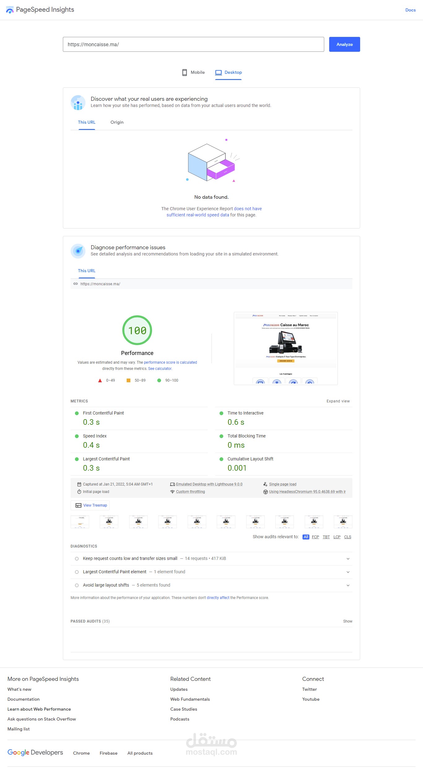This screenshot has width=423, height=772.
Task: Click the PageSpeed Insights logo icon
Action: [x=10, y=10]
